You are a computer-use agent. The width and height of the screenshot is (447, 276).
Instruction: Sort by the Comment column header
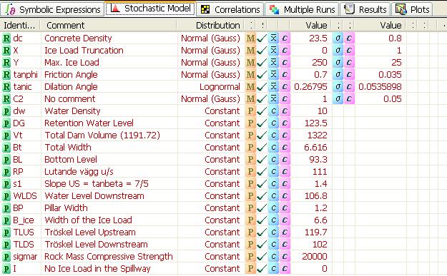coord(108,25)
